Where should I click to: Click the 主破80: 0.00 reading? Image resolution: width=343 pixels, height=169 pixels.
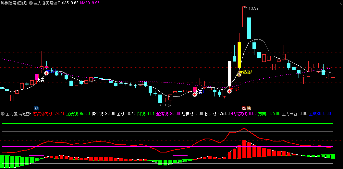coord(320,114)
